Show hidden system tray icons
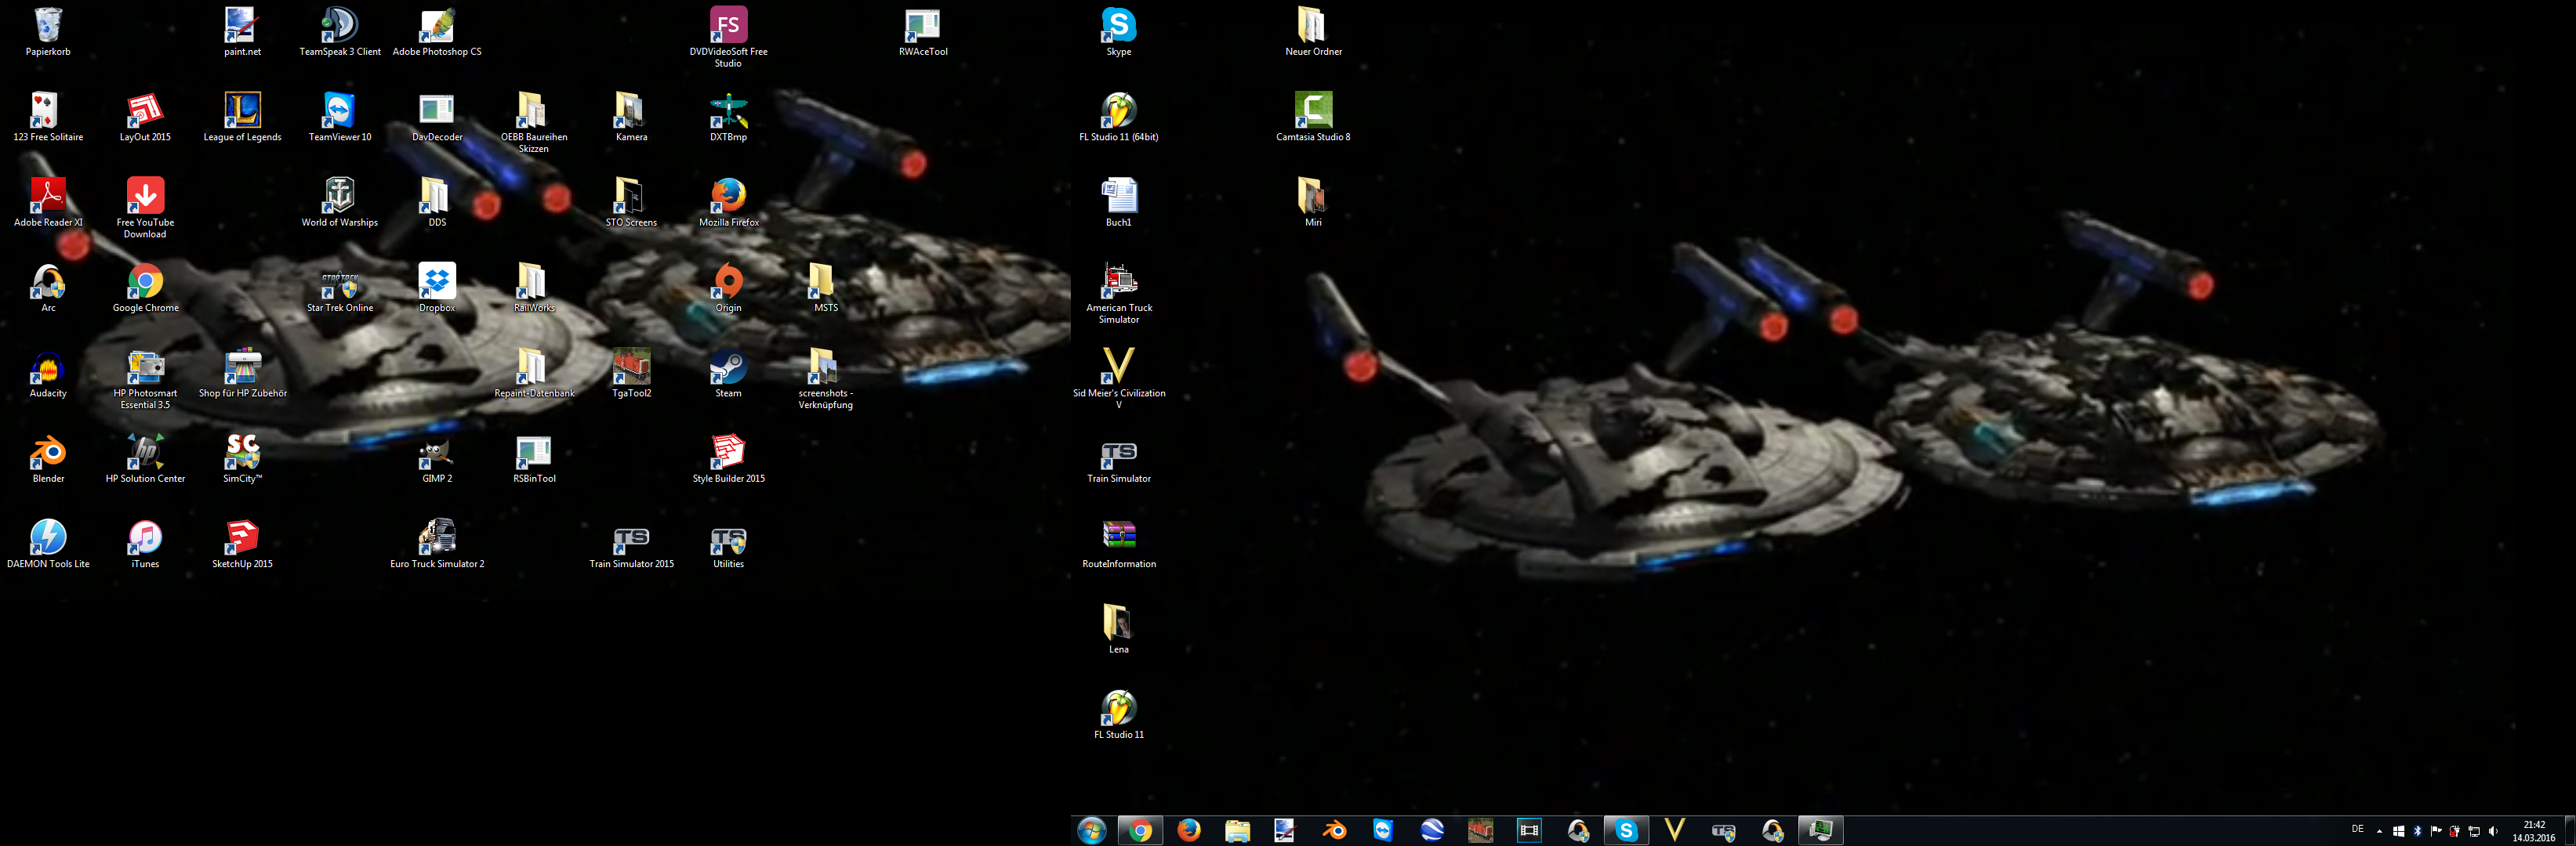 coord(2379,831)
